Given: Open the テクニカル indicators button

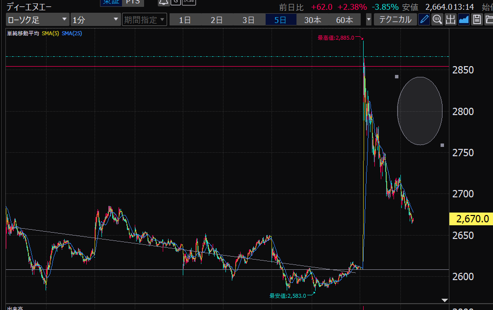Looking at the screenshot, I should click(395, 20).
